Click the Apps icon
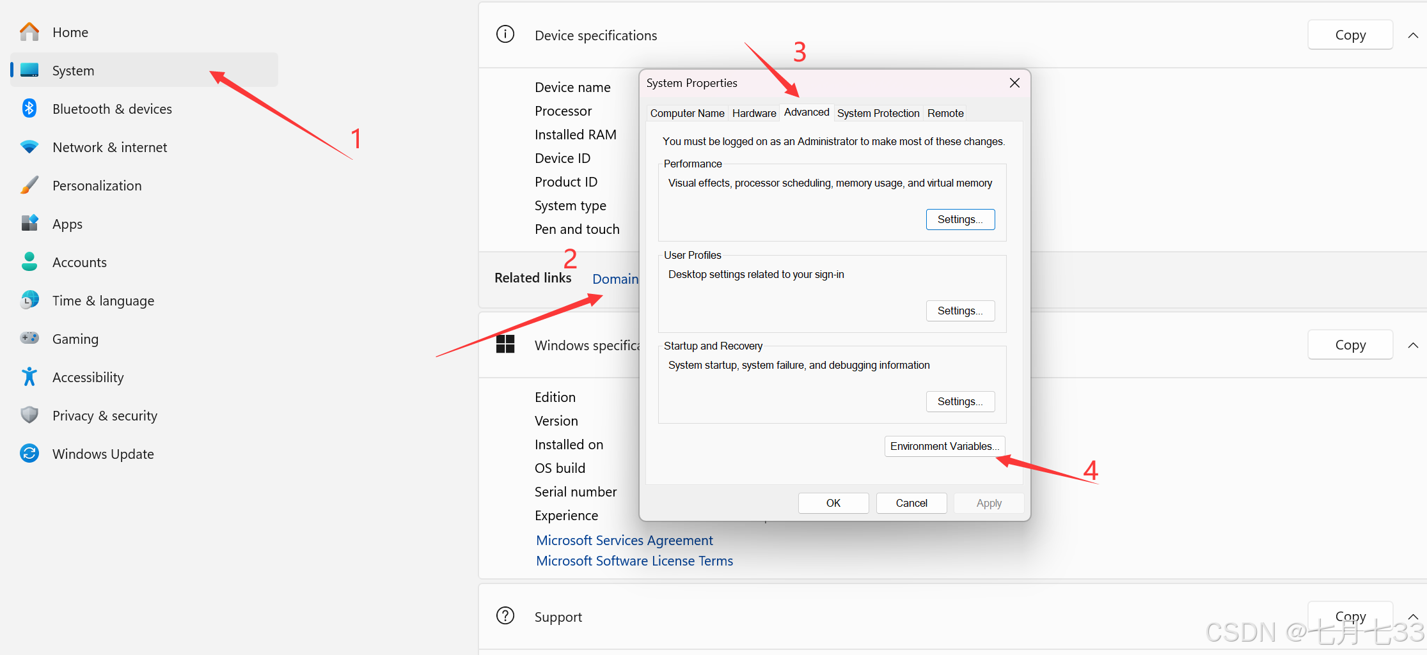The image size is (1427, 655). (29, 223)
